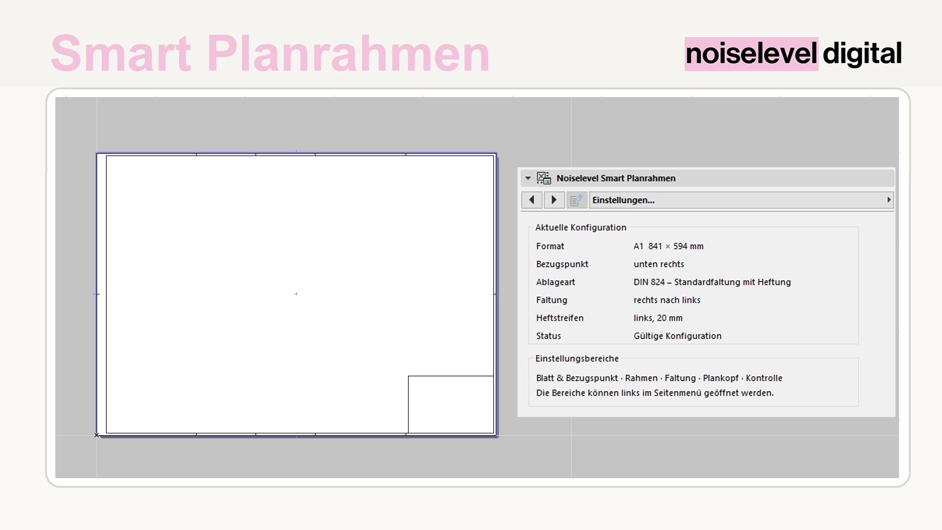Click the value A1 841 × 594 mm
Viewport: 942px width, 530px height.
click(x=668, y=246)
